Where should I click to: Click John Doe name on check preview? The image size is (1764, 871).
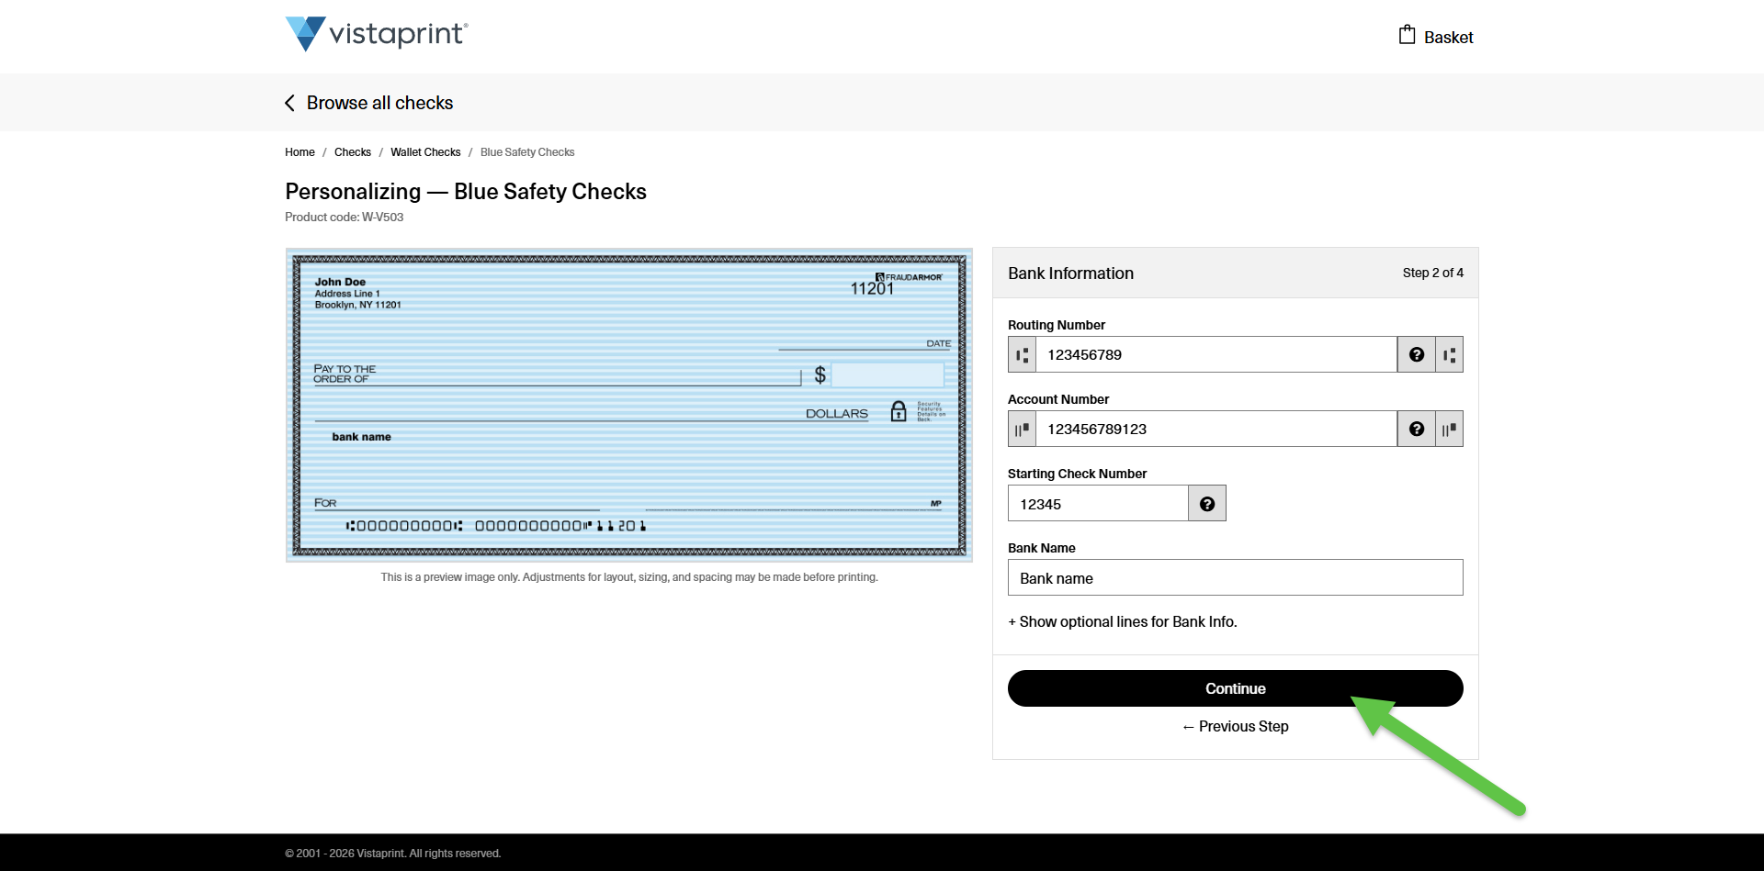340,282
